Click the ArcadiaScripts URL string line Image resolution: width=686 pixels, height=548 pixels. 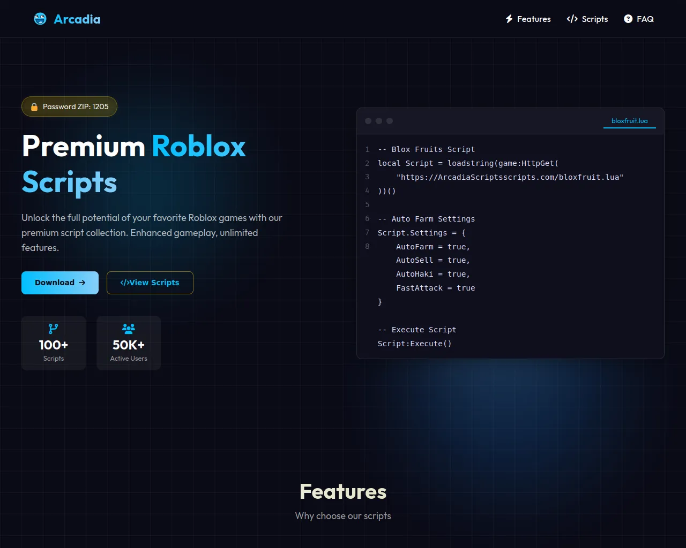click(x=510, y=177)
